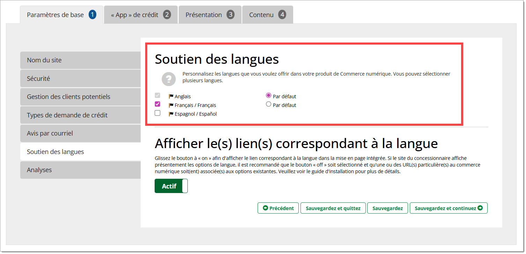
Task: Click the Précédent button
Action: click(x=278, y=208)
